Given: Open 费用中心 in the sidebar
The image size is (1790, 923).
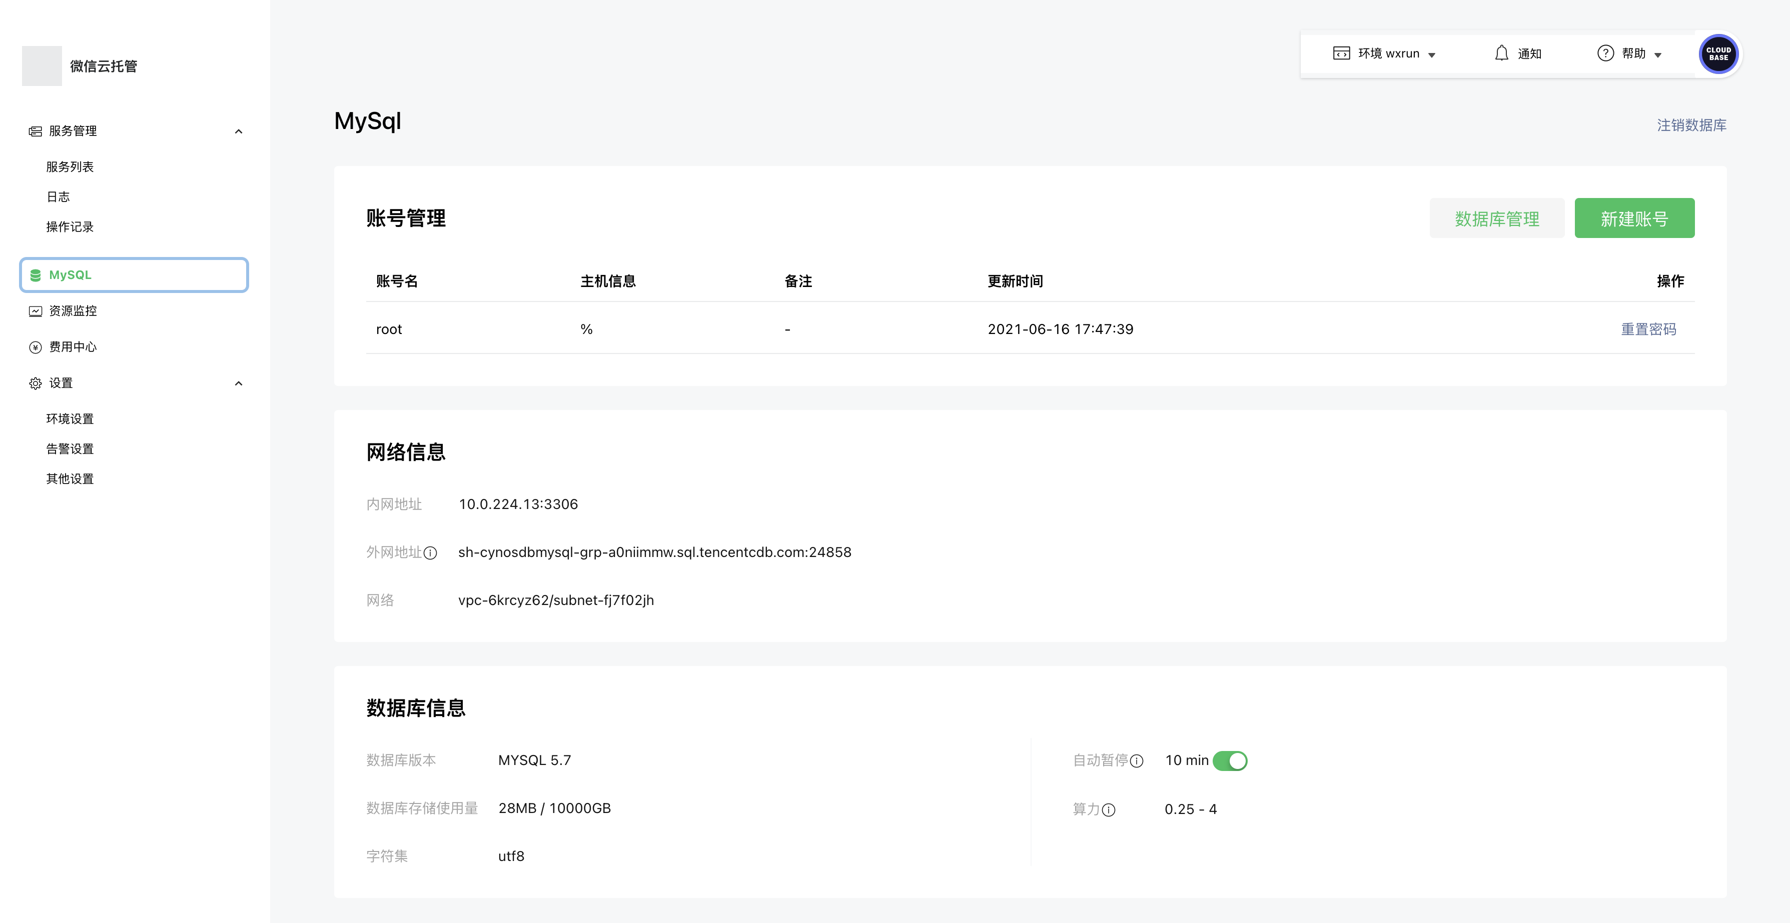Looking at the screenshot, I should pos(72,346).
